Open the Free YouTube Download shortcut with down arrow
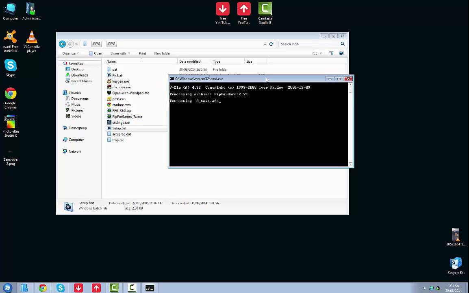 (223, 13)
